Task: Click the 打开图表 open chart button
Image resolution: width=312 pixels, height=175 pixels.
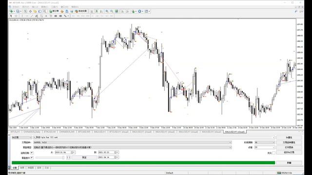Action: click(289, 147)
